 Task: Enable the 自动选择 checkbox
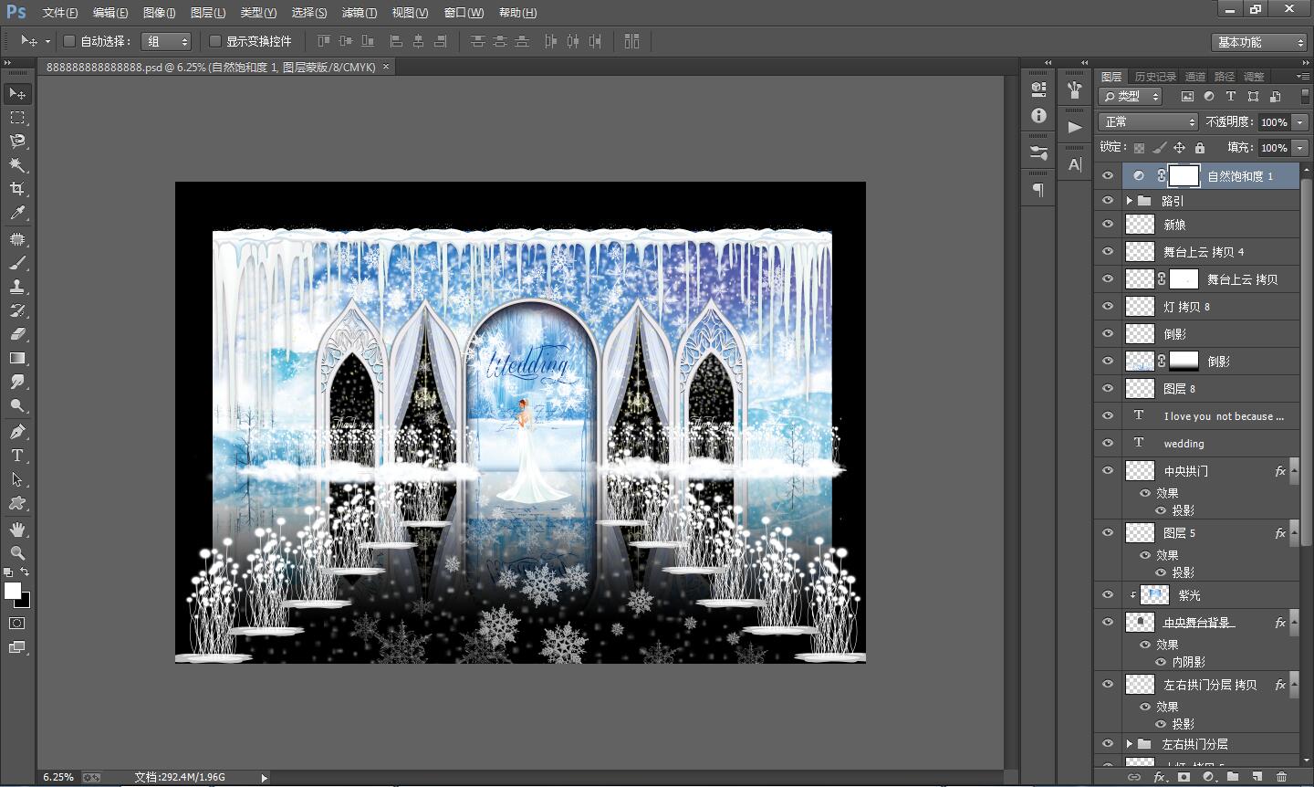point(68,41)
